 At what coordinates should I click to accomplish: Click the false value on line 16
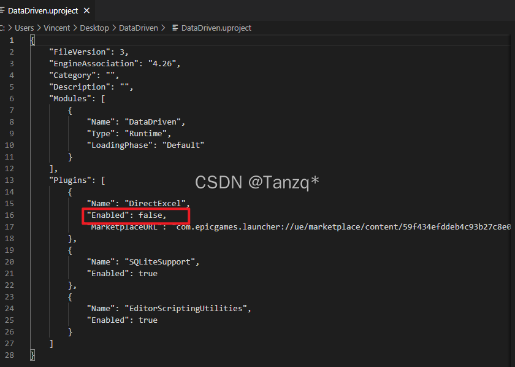(150, 215)
